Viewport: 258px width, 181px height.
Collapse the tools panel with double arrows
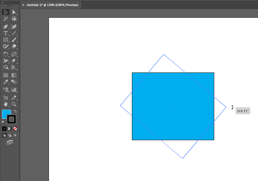(3, 2)
